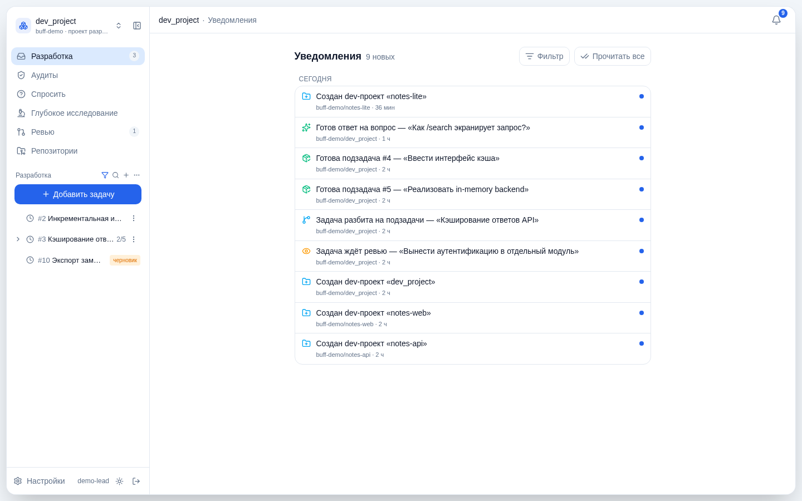This screenshot has height=501, width=802.
Task: Click unread dot on notes-web notification
Action: [642, 313]
